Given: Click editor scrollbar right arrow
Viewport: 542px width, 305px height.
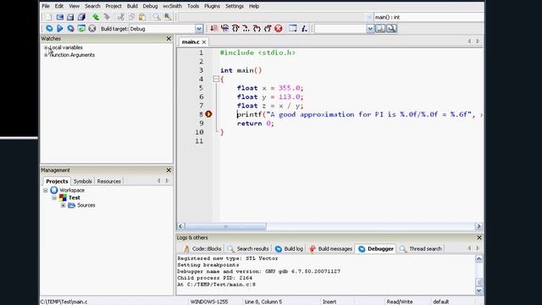Looking at the screenshot, I should pos(478,226).
